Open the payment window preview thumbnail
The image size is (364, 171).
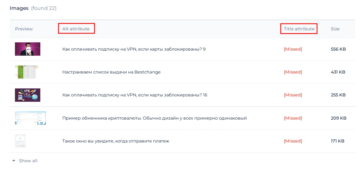(x=20, y=141)
